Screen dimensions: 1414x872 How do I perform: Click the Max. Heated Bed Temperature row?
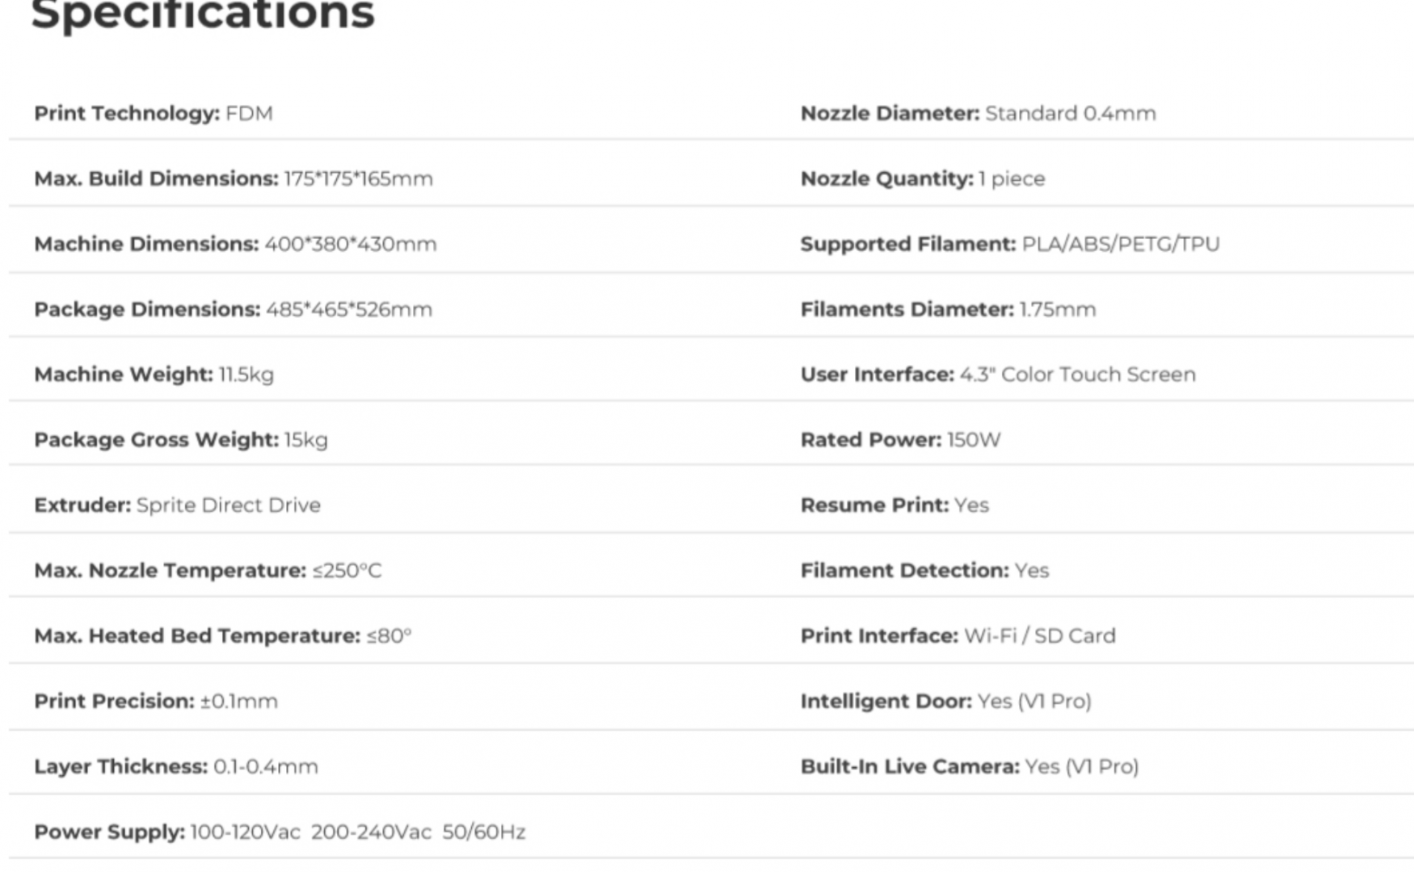pyautogui.click(x=222, y=636)
